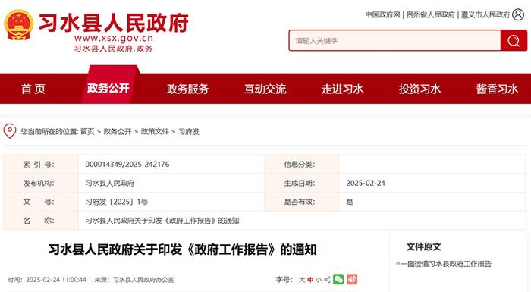Set font size to 中
Screen dimensions: 531x292
click(x=310, y=280)
